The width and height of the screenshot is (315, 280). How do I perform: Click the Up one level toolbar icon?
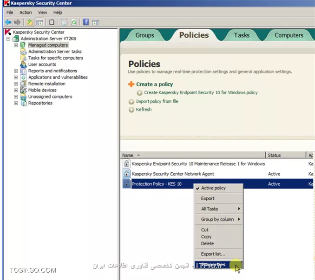(30, 22)
